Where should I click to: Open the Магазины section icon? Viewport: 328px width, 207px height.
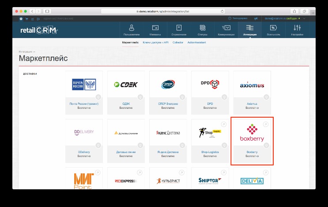155,28
